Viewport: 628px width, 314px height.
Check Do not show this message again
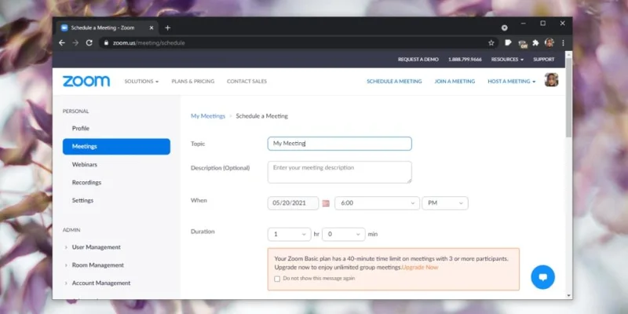pos(277,279)
